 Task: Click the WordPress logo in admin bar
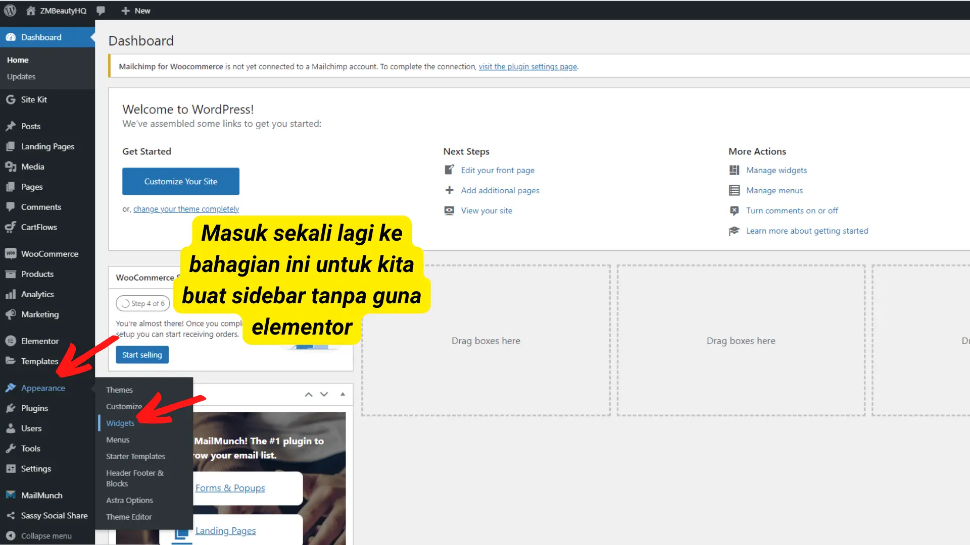pos(10,11)
